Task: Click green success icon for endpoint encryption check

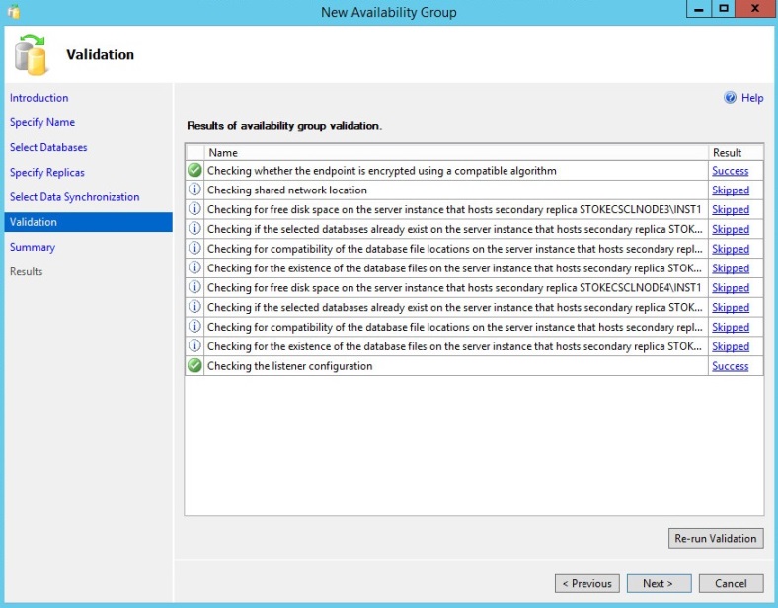Action: click(194, 170)
